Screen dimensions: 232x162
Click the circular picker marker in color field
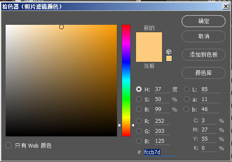(61, 27)
